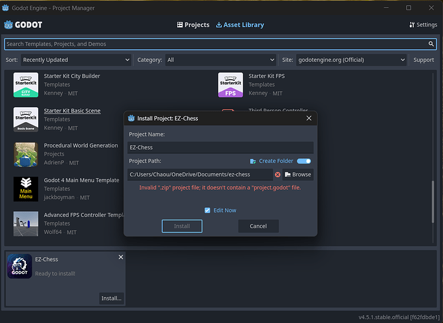Click the EZ-Chess Godot logo icon
443x323 pixels.
coord(19,266)
